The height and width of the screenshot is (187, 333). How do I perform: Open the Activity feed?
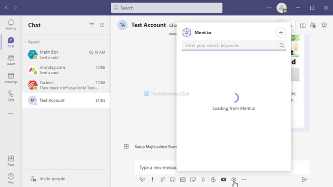(x=11, y=24)
